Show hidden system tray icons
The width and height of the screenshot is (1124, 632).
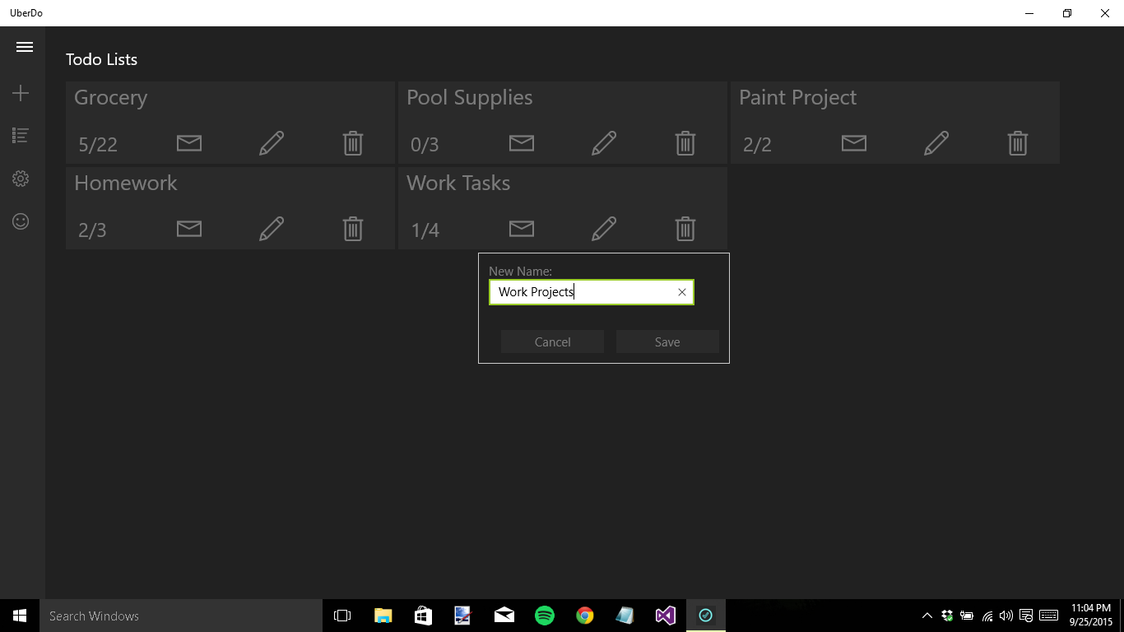(927, 616)
